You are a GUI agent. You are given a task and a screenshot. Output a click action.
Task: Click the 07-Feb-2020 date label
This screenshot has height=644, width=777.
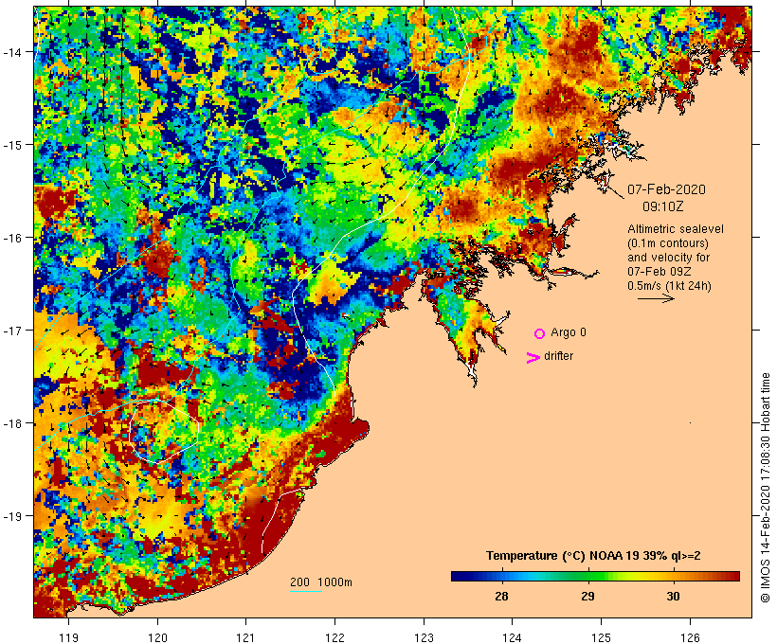pos(666,189)
